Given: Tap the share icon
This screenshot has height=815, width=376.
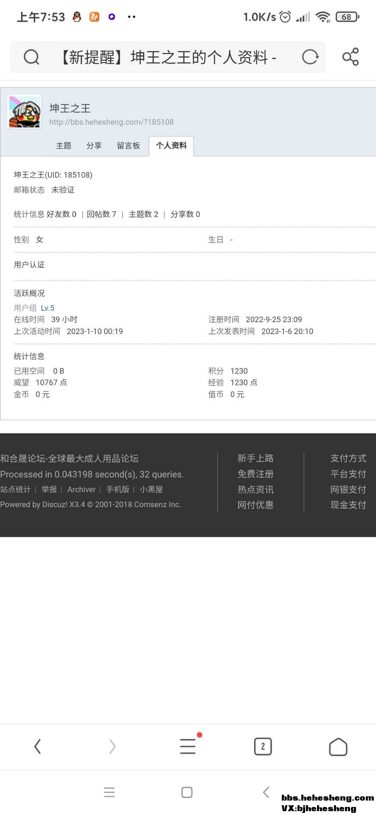Looking at the screenshot, I should (x=351, y=57).
